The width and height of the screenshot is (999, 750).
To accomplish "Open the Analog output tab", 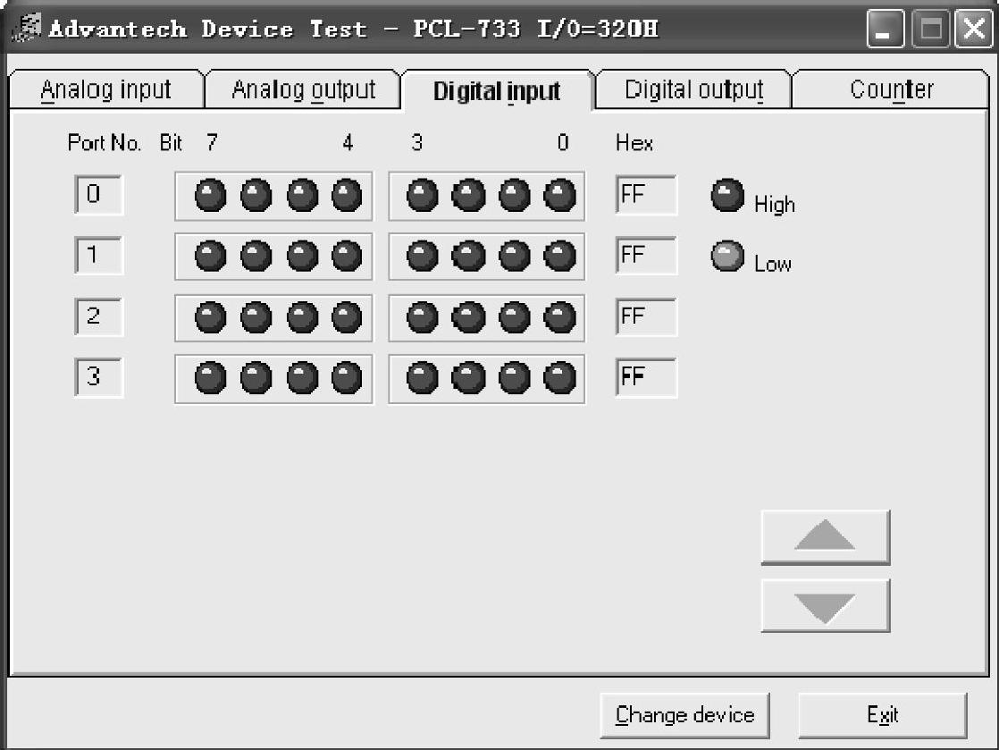I will 303,90.
